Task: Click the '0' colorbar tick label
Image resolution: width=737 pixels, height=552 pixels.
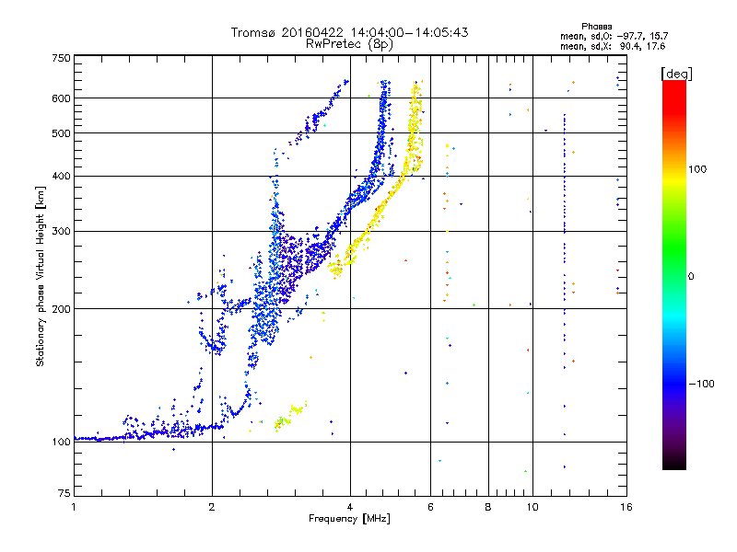Action: [x=691, y=277]
